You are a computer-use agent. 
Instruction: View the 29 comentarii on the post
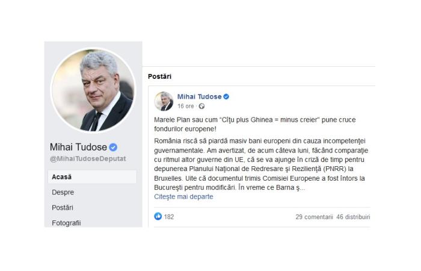(x=314, y=216)
